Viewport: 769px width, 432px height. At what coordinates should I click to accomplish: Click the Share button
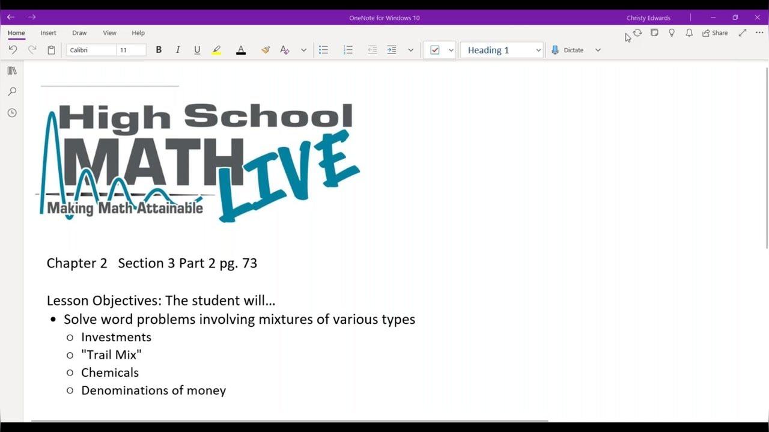pos(715,33)
